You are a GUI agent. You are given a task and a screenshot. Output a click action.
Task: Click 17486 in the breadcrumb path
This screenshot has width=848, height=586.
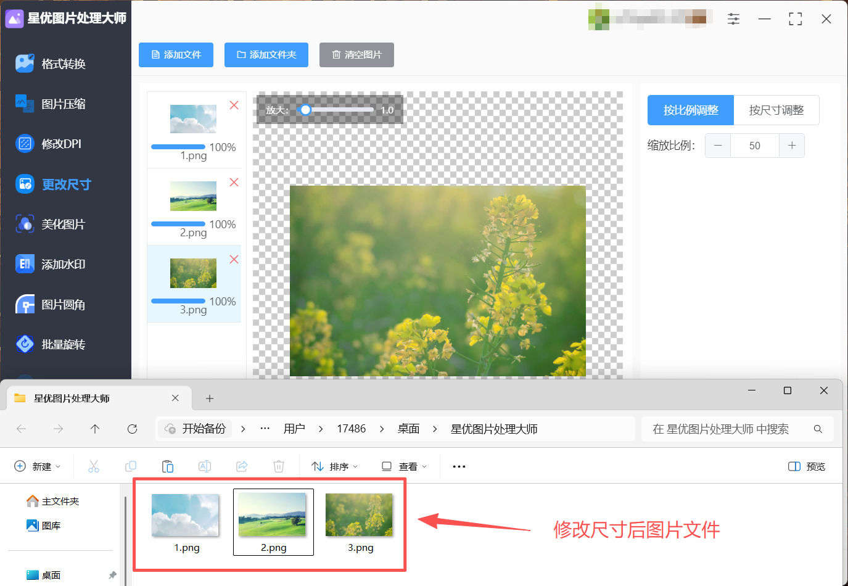(x=352, y=429)
